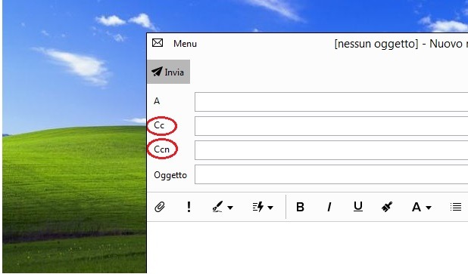Toggle italic formatting
This screenshot has height=274, width=468.
coord(329,207)
